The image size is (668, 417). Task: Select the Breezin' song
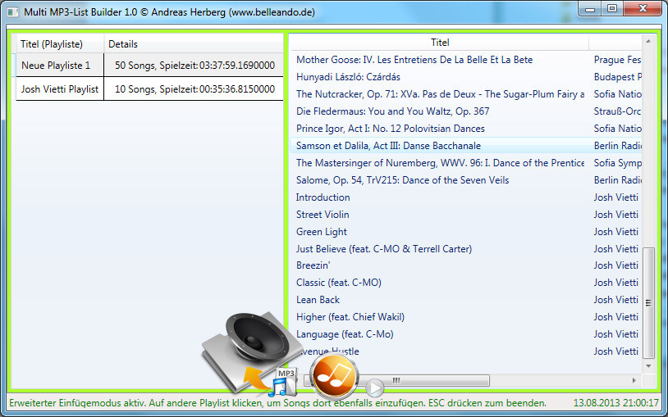click(x=313, y=265)
